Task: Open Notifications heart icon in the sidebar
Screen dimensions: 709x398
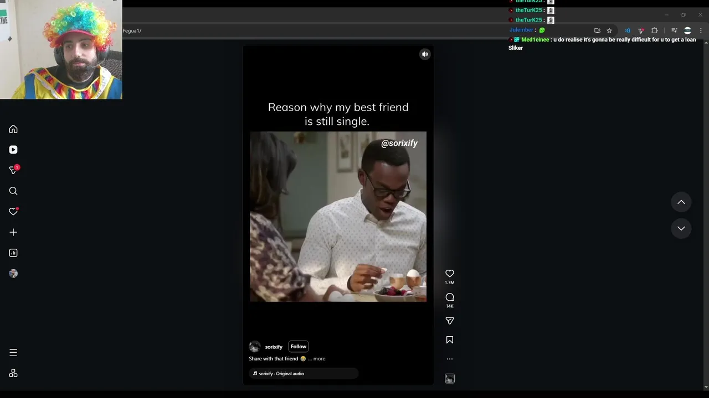Action: coord(13,212)
